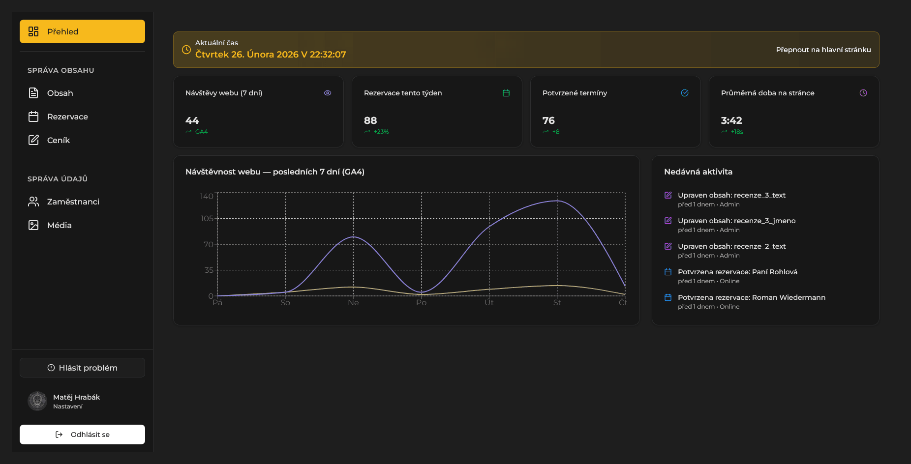This screenshot has height=464, width=911.
Task: Click the clock icon beside Aktuální čas
Action: coord(186,50)
